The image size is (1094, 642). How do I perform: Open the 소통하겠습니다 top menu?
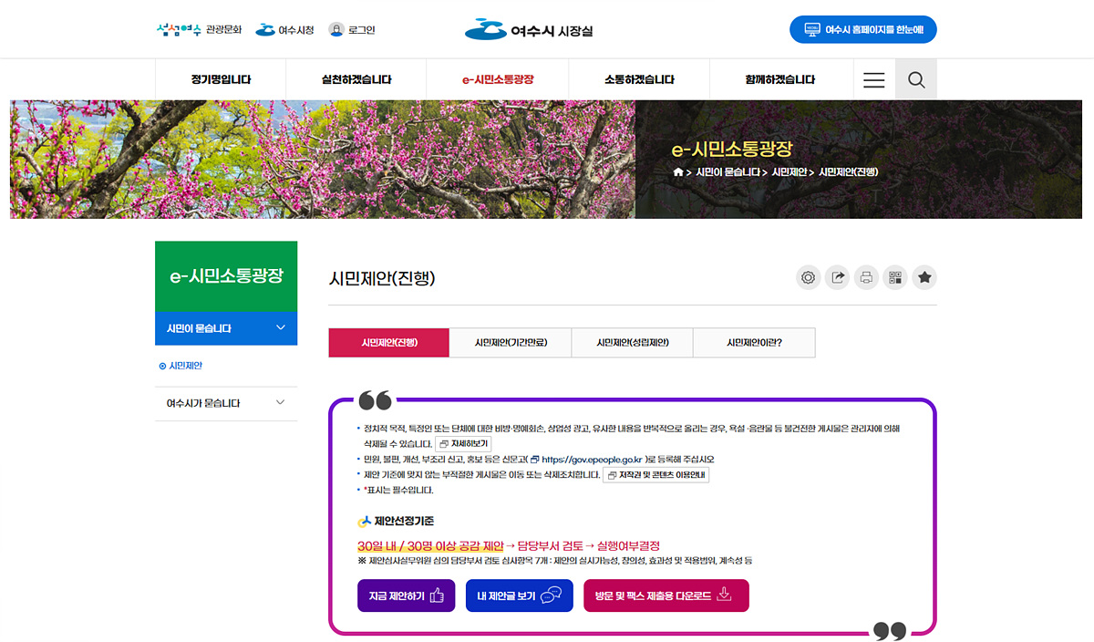[x=639, y=80]
